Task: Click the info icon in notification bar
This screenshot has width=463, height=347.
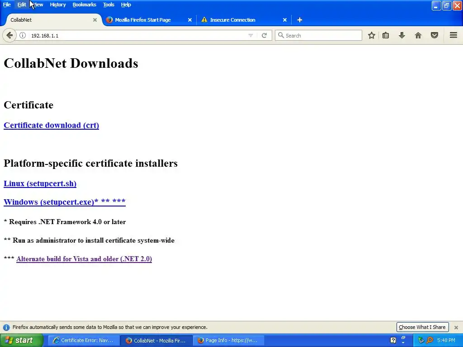Action: (x=6, y=328)
